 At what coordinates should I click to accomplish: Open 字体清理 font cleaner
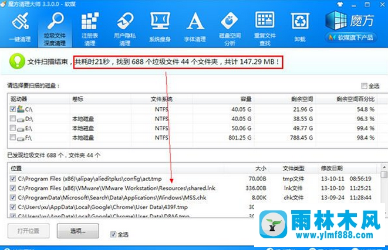click(195, 28)
